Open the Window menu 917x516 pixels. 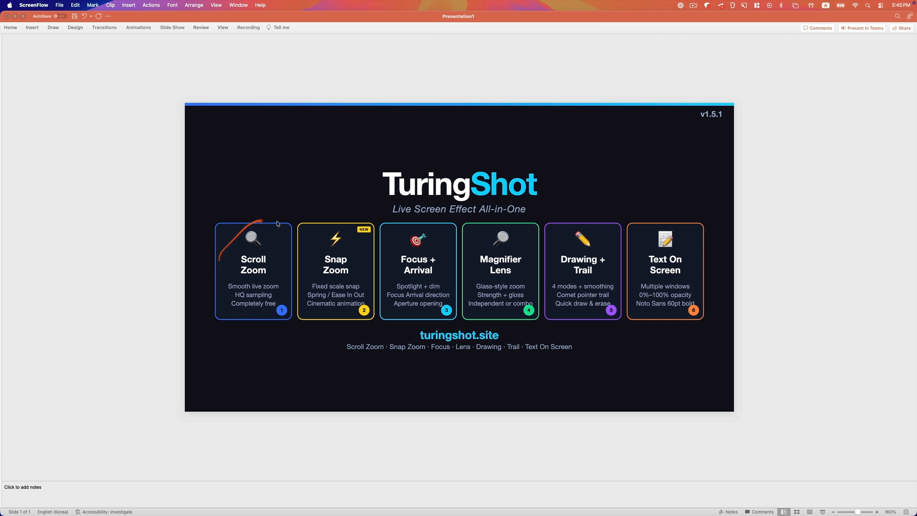pyautogui.click(x=238, y=5)
